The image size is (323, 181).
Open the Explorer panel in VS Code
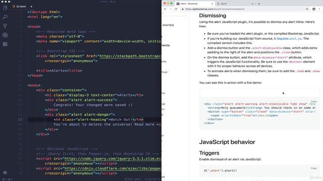(x=5, y=8)
